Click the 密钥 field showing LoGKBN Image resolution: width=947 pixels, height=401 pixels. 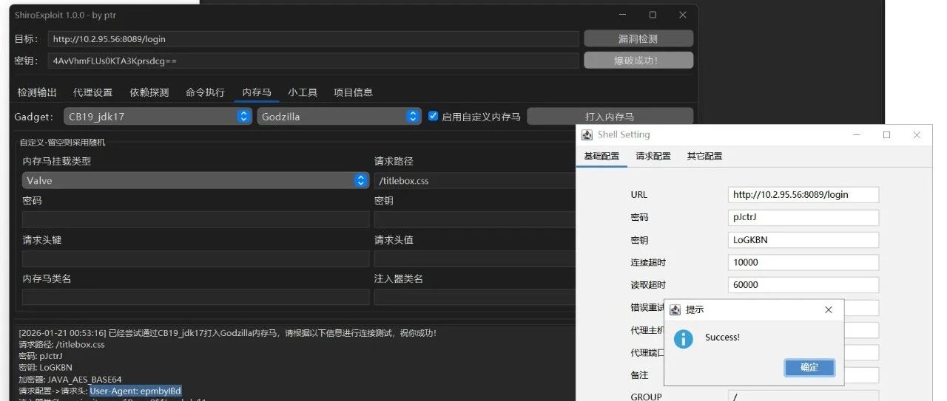(803, 240)
